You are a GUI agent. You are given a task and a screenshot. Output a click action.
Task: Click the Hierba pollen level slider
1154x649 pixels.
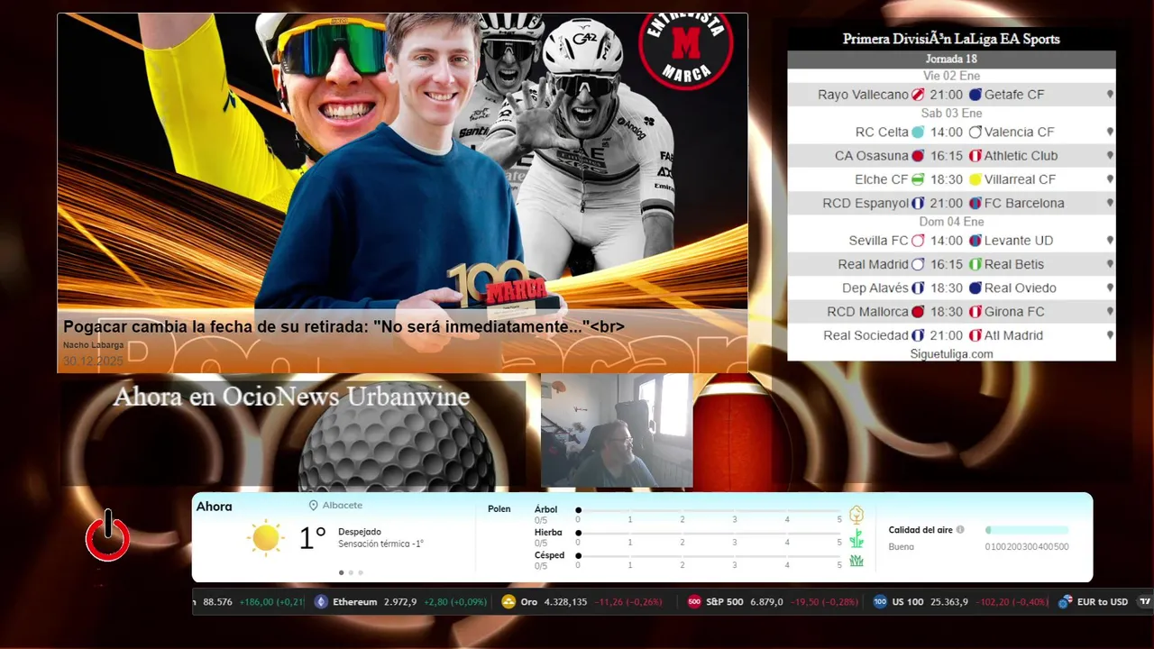(x=709, y=533)
